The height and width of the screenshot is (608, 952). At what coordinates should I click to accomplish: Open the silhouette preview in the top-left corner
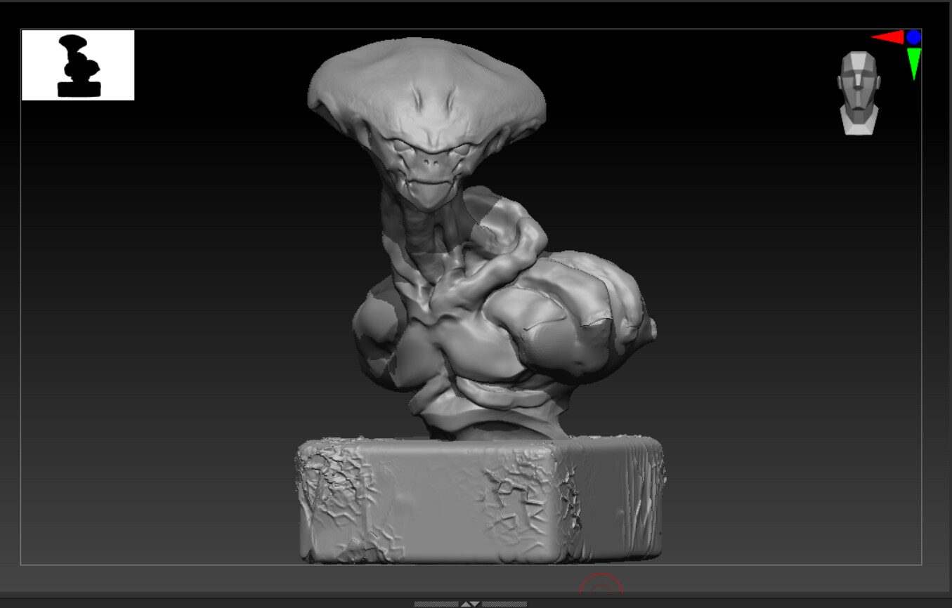click(77, 63)
